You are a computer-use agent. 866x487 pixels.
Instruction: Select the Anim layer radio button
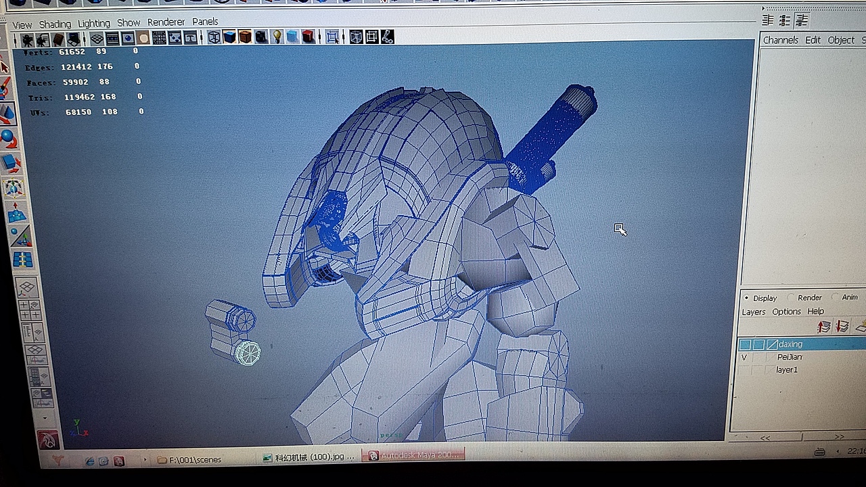[x=835, y=297]
